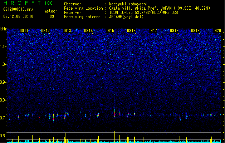Screen dimensions: 225x143
Task: Click time marker 0920
Action: [217, 31]
